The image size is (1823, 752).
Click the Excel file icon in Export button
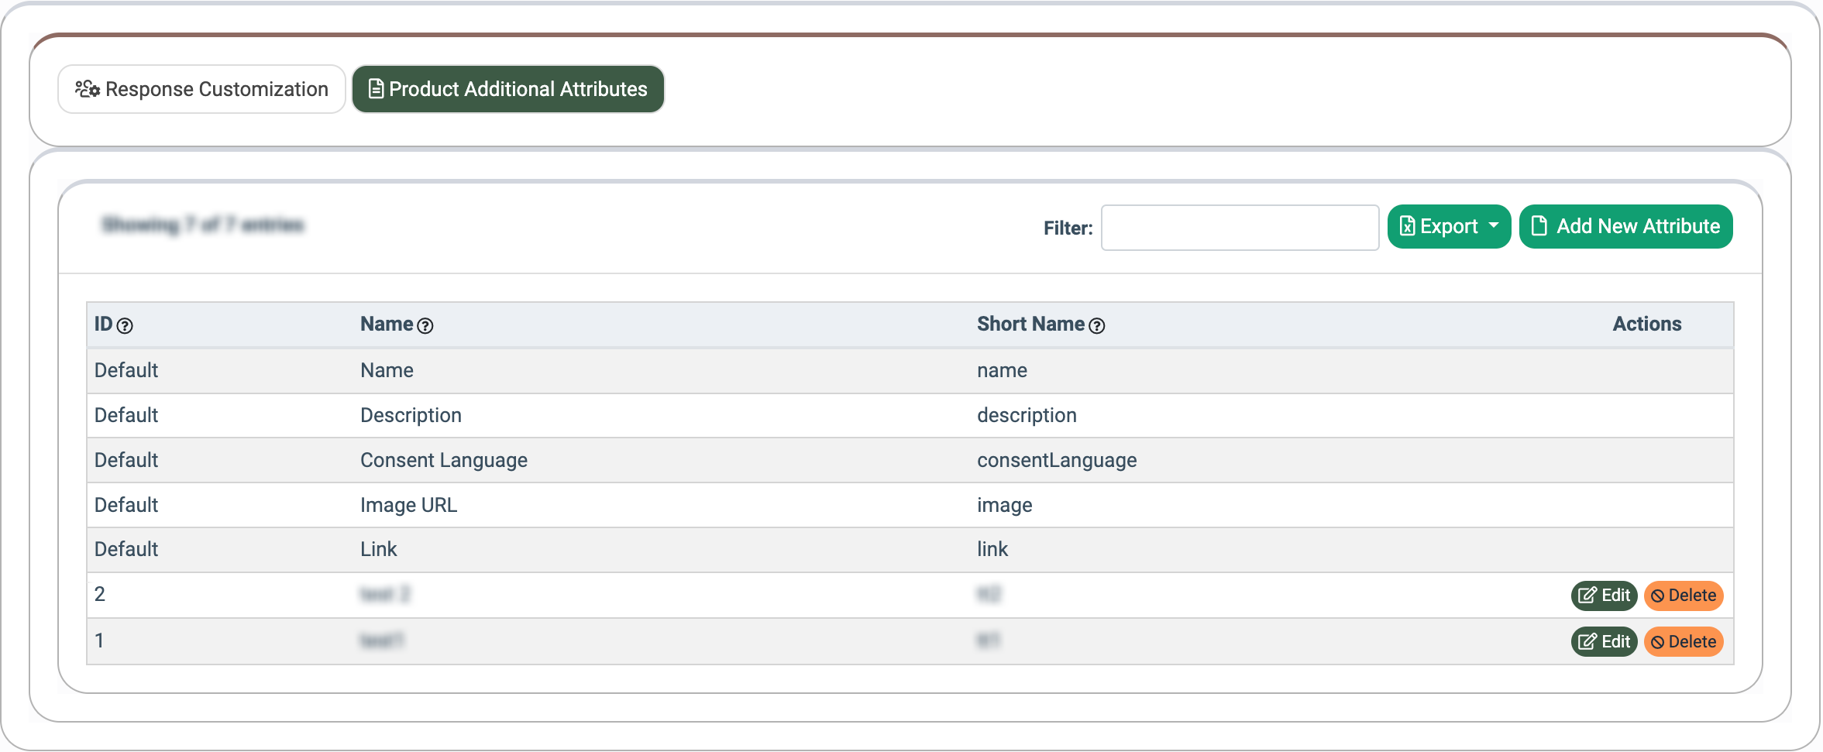(1408, 226)
